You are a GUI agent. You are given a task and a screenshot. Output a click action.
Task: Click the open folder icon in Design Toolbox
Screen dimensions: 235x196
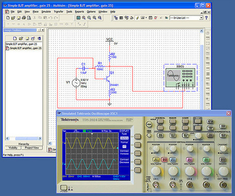coord(21,38)
